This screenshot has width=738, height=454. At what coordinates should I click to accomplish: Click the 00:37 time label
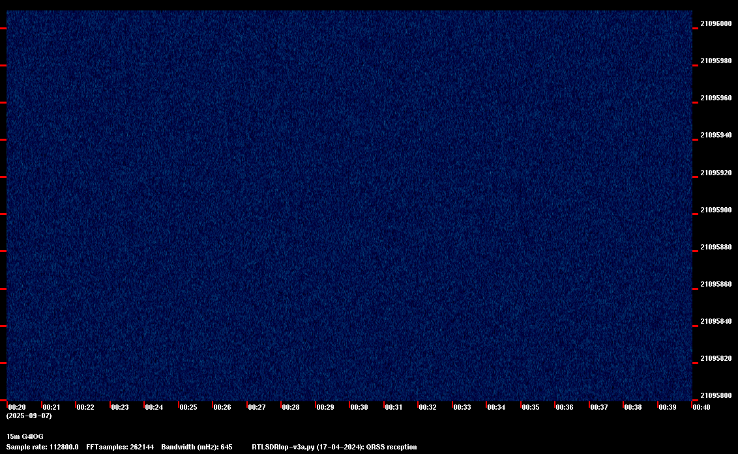click(598, 407)
